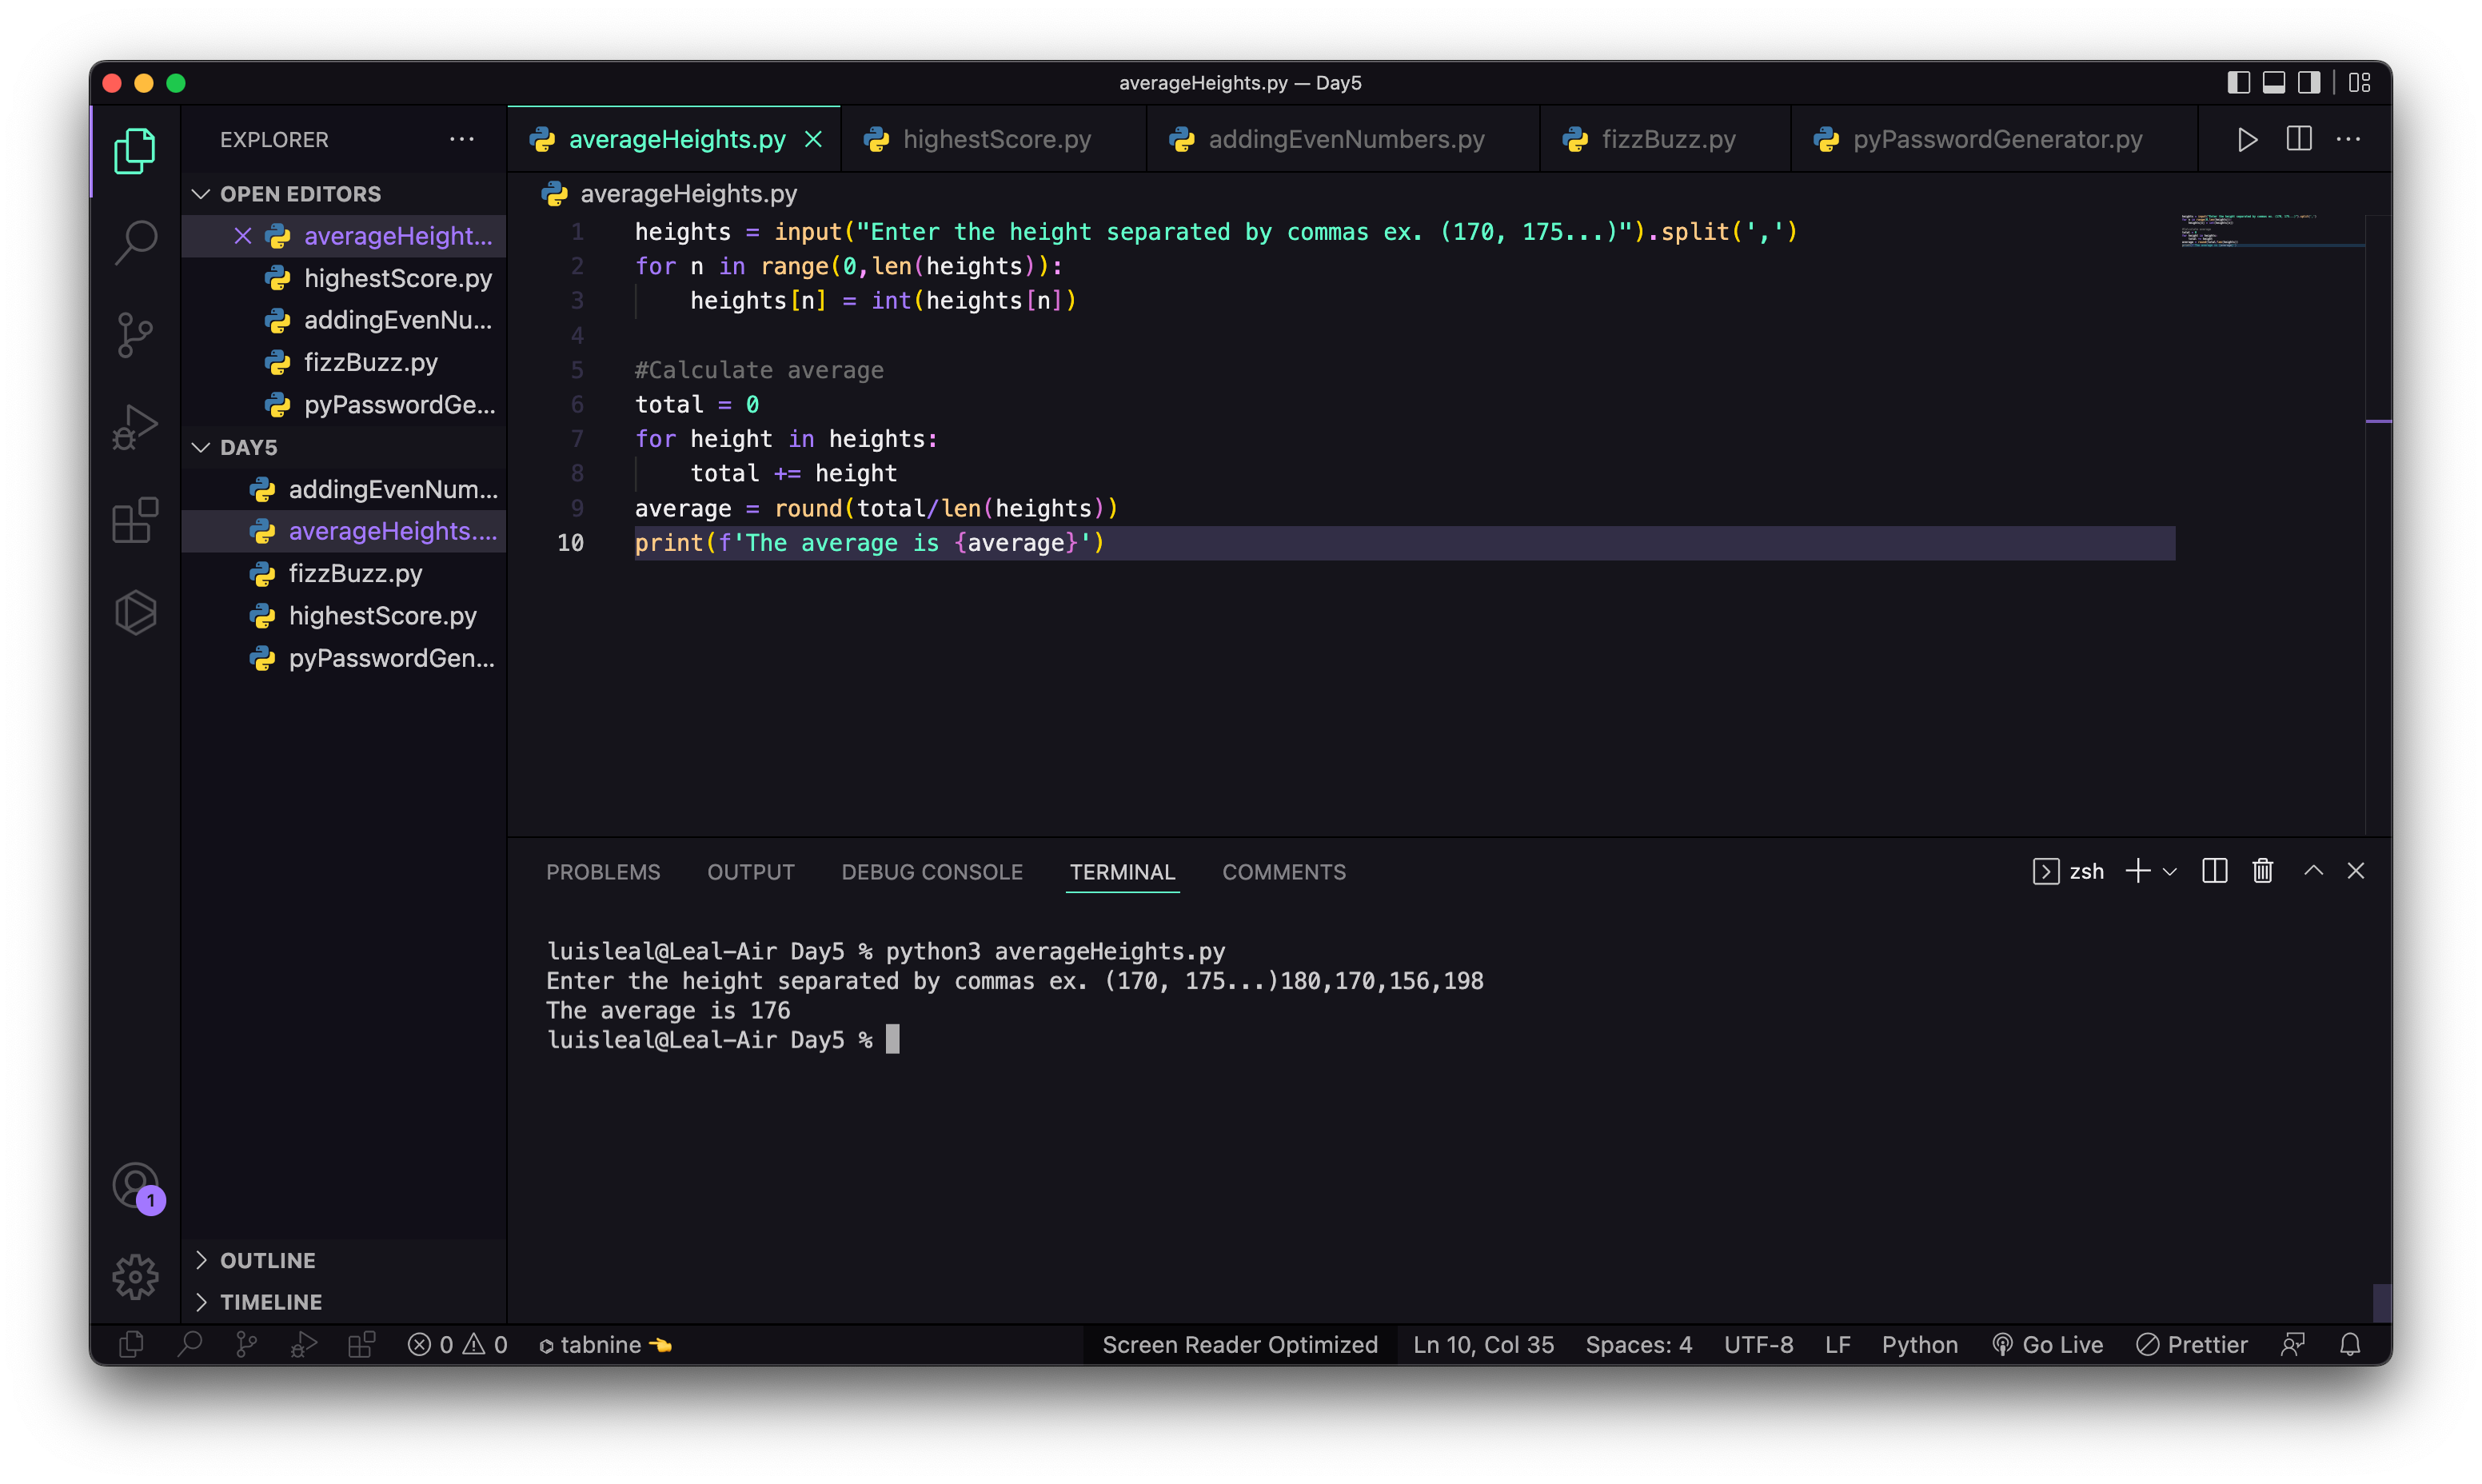Open the Tabnine hexagon view in activity bar
2482x1484 pixels.
[x=135, y=612]
